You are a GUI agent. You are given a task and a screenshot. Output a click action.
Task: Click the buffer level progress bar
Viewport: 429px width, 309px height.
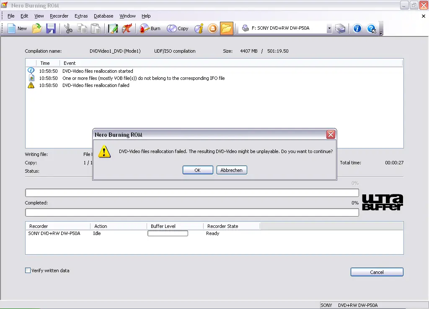coord(168,233)
